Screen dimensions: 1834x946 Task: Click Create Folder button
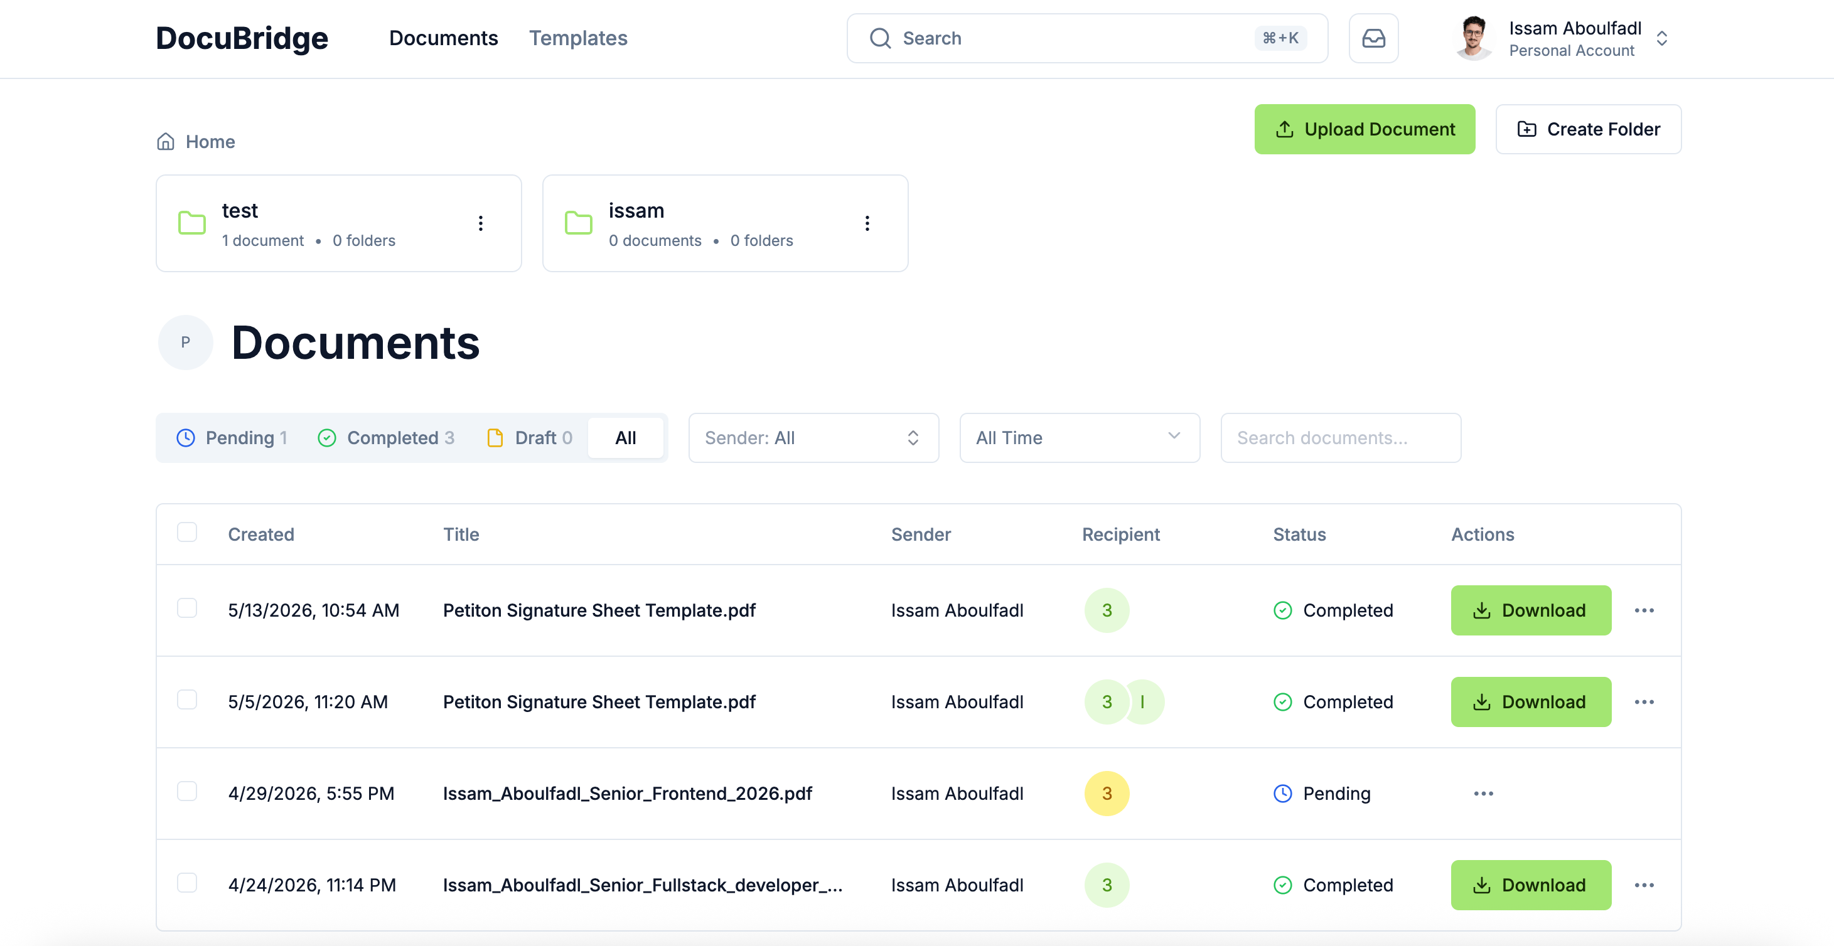(x=1589, y=130)
